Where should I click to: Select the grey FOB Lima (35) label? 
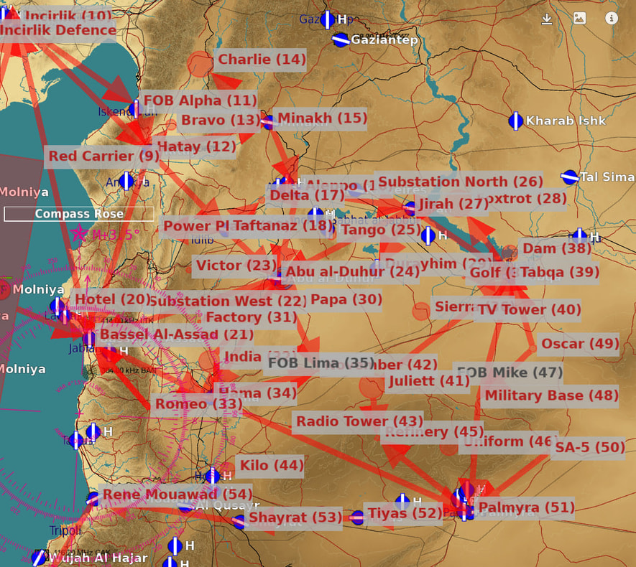[320, 363]
